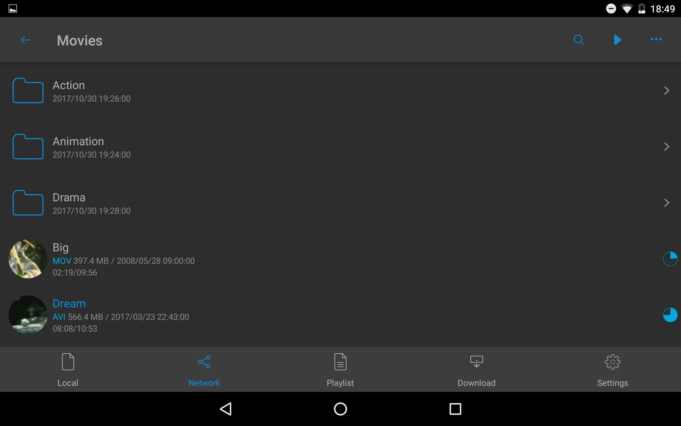
Task: Expand the Action folder
Action: point(340,90)
